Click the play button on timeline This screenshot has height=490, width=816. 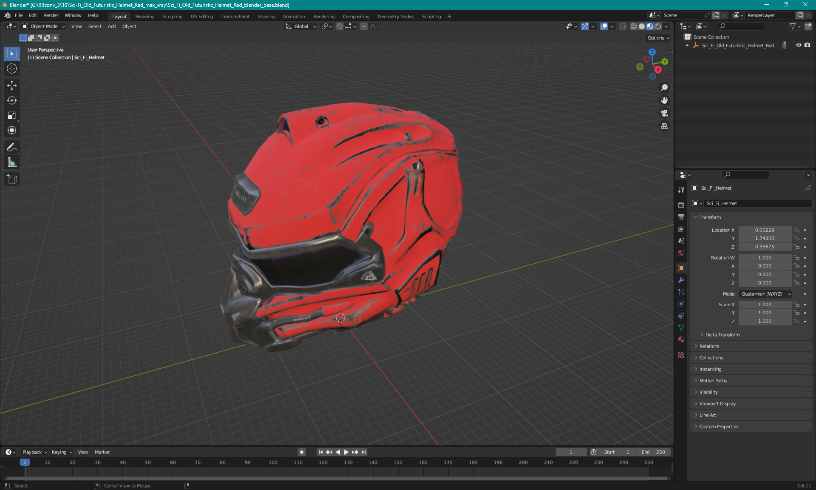pyautogui.click(x=346, y=451)
